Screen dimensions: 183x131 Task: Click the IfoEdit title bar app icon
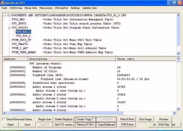coord(2,3)
